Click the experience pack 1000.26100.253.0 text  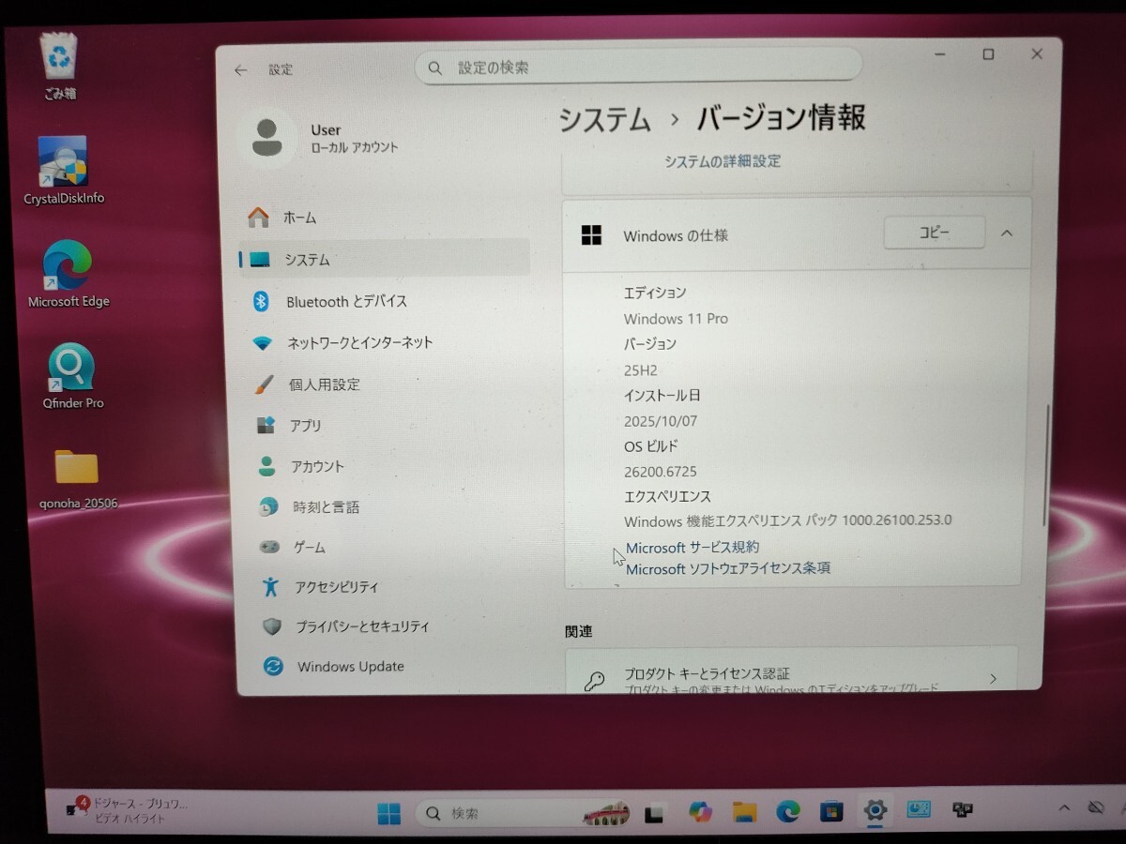point(788,520)
